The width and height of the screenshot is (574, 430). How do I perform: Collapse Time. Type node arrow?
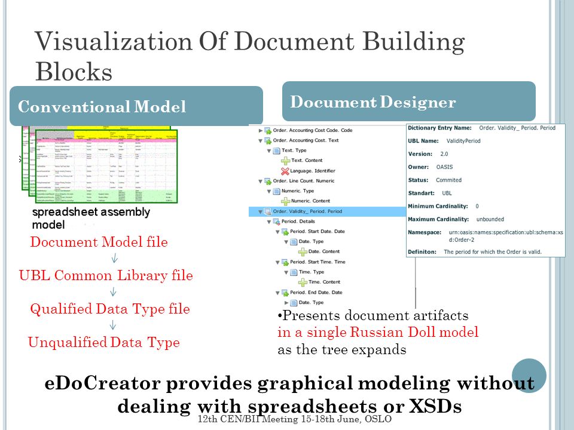click(286, 272)
